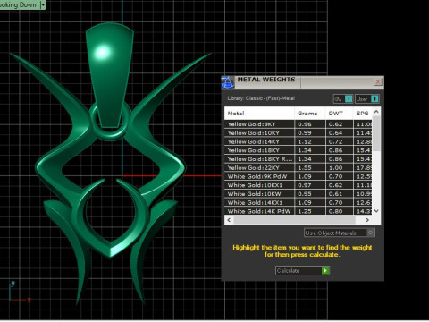The width and height of the screenshot is (429, 322).
Task: Select the Yellow Gold:18KY row
Action: 298,150
